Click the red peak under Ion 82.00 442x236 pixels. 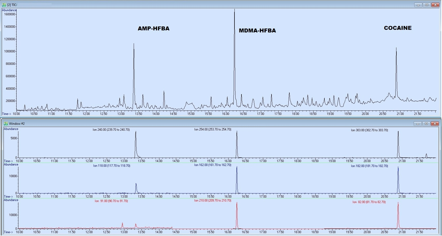tap(398, 216)
